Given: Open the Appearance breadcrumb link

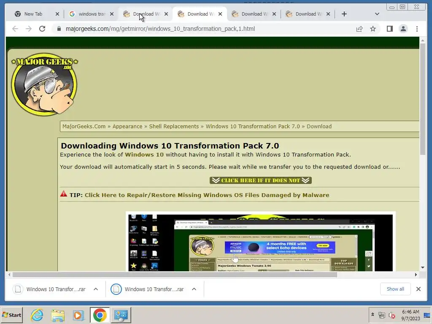Looking at the screenshot, I should [x=127, y=127].
